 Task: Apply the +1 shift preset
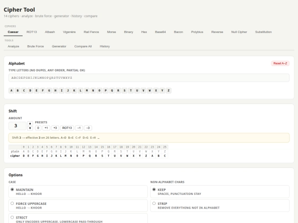pos(46,128)
